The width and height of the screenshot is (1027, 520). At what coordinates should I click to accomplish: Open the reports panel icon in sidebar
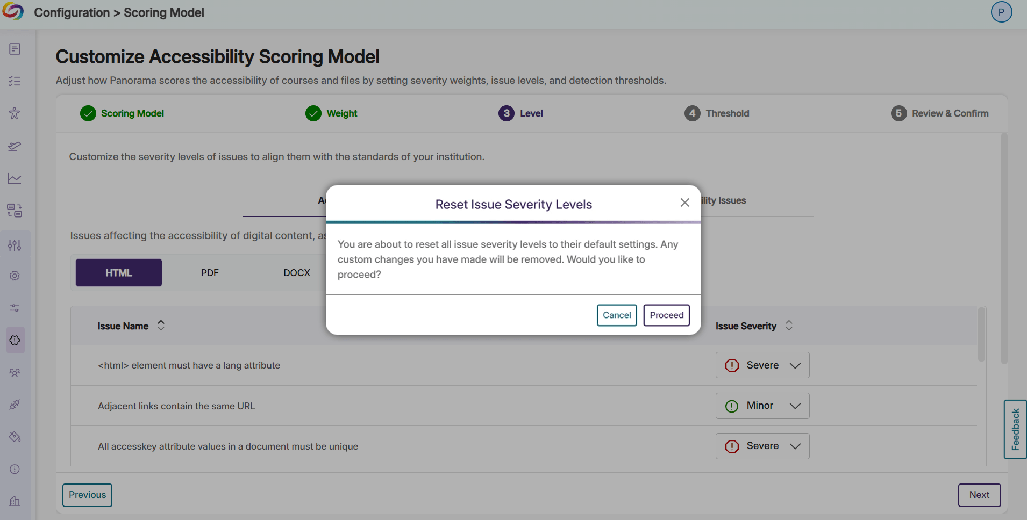coord(15,49)
